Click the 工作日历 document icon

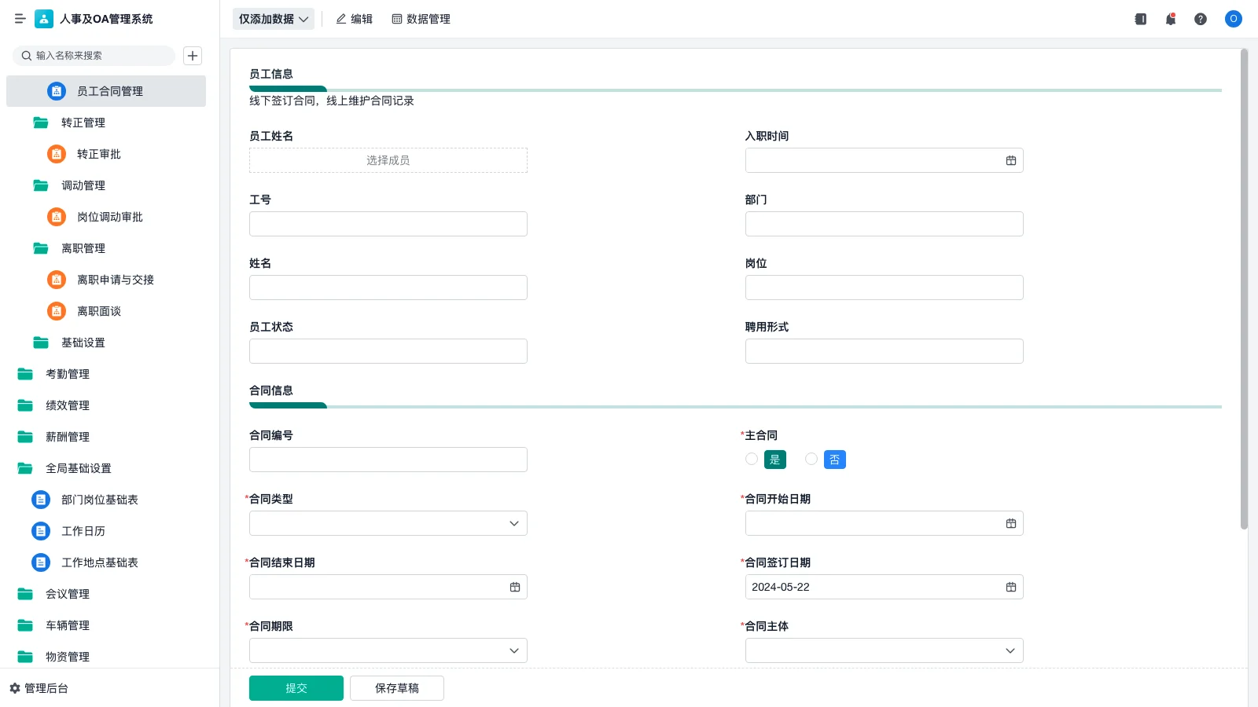tap(40, 531)
